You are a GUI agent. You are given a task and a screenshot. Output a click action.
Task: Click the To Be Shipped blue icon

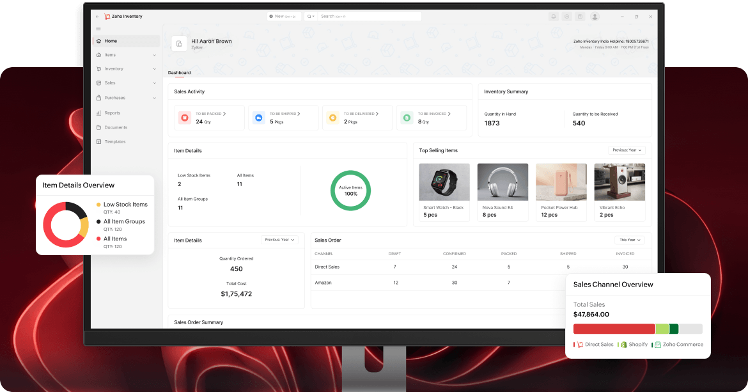point(258,118)
